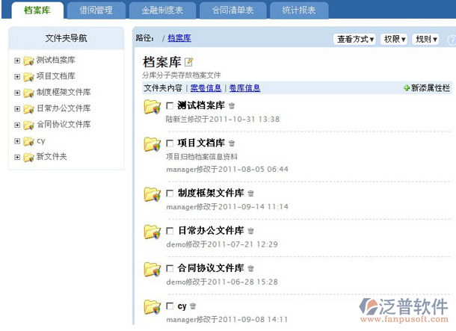Open the 合同清单表 tab
This screenshot has height=331, width=456.
232,10
